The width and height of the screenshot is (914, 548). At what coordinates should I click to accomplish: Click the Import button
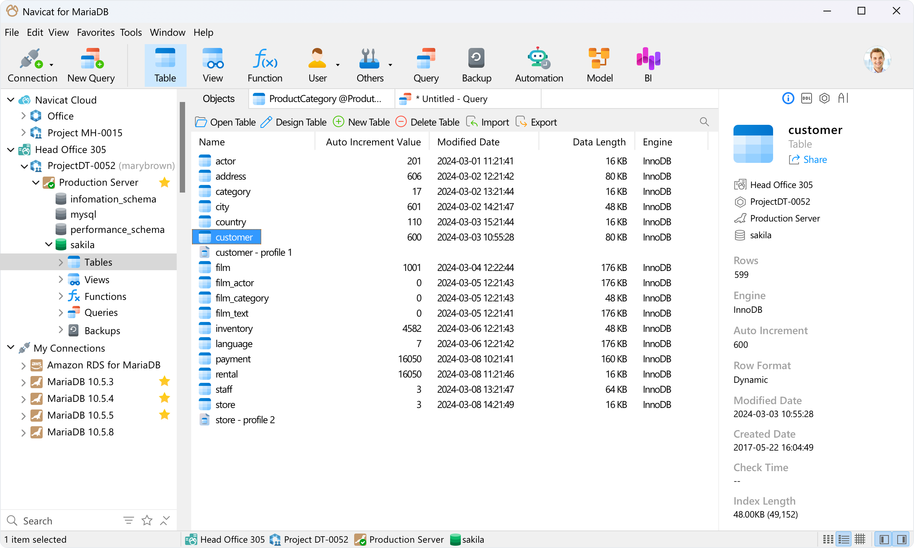[x=487, y=122]
